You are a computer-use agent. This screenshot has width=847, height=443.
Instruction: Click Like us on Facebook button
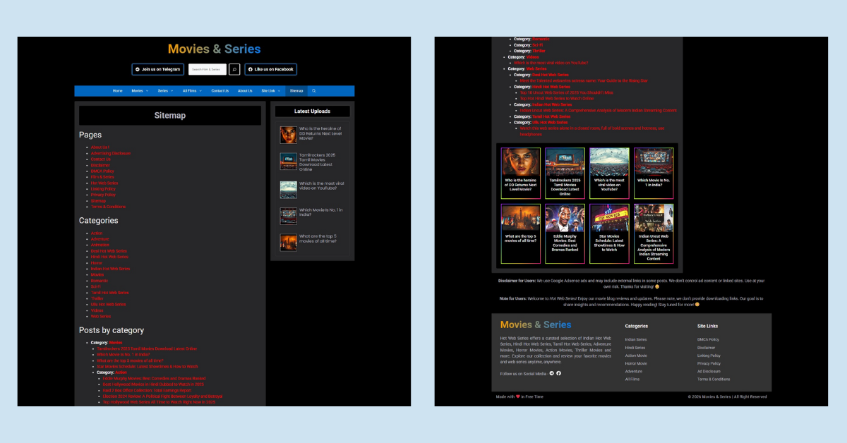(270, 69)
